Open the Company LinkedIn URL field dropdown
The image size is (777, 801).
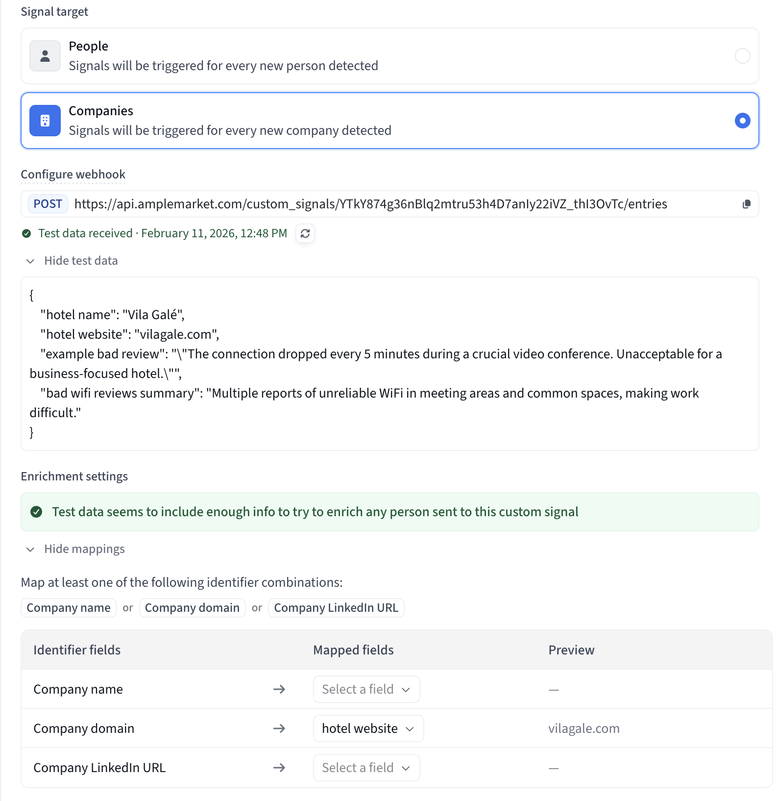click(x=366, y=768)
